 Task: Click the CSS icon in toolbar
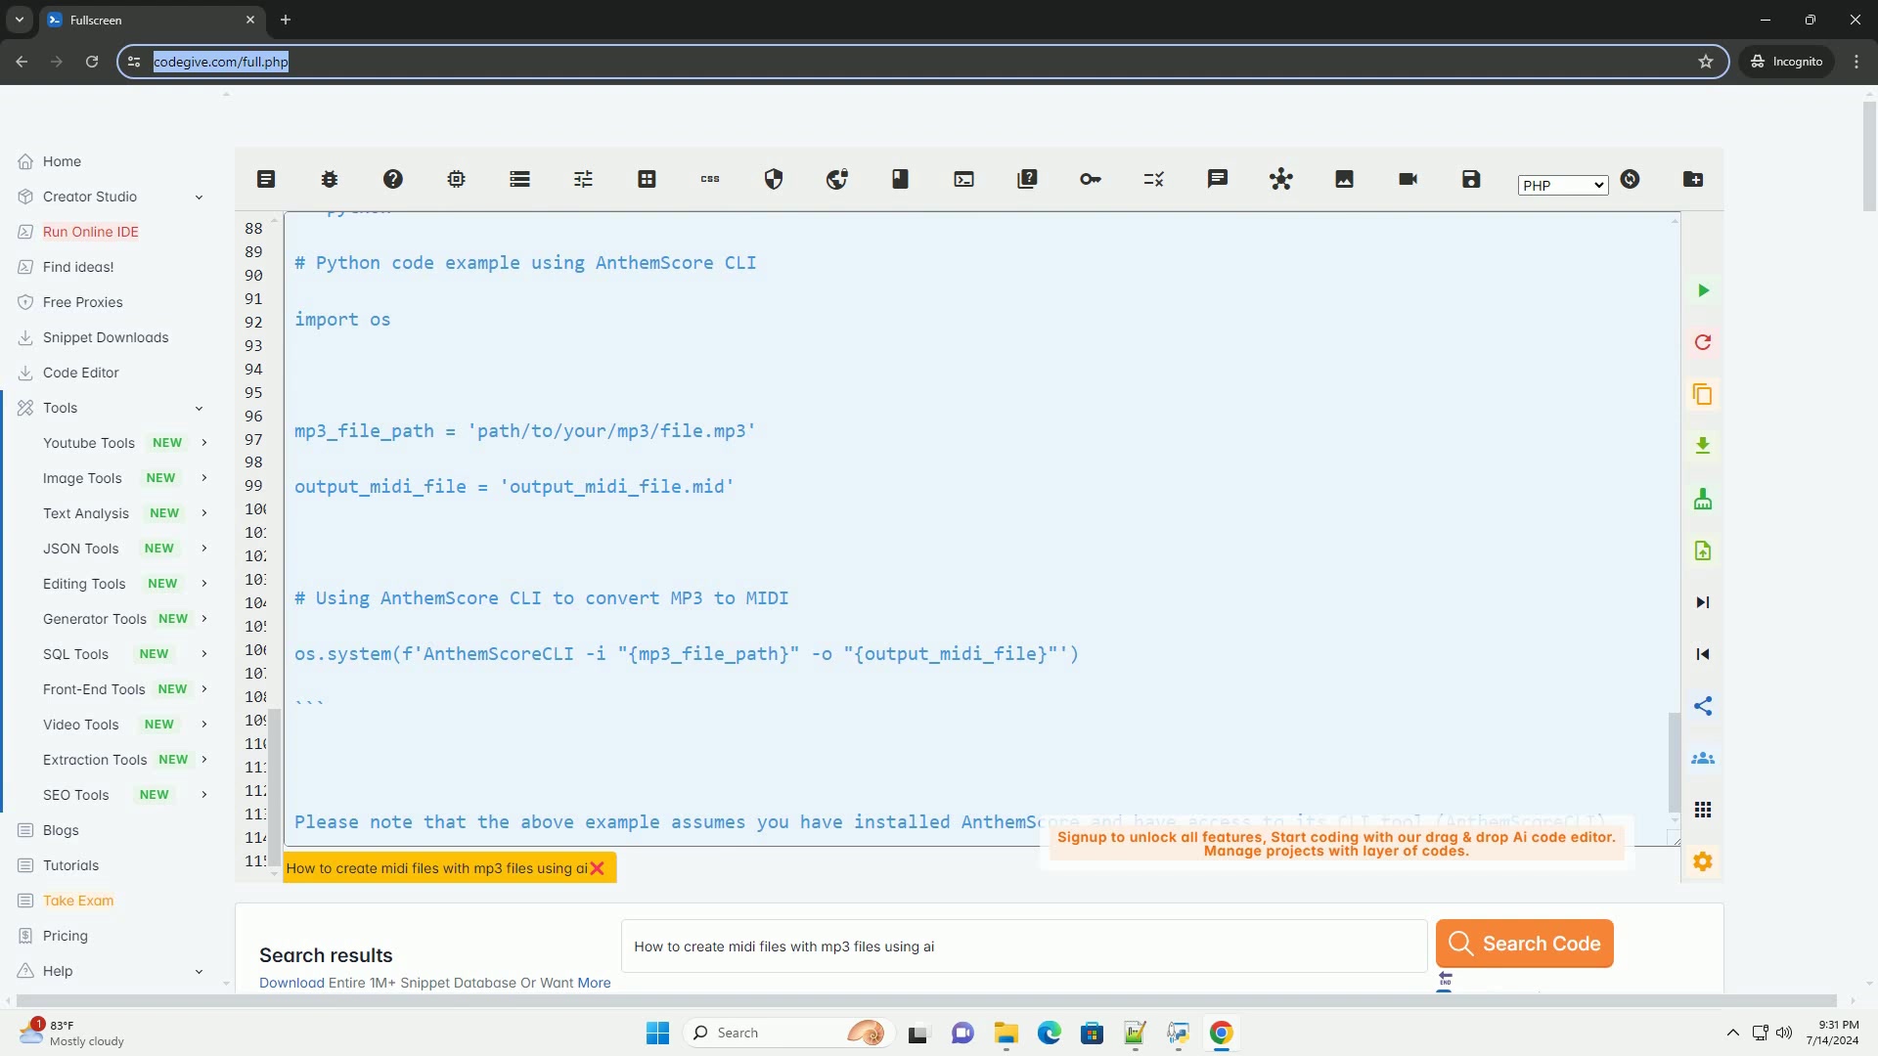click(710, 179)
